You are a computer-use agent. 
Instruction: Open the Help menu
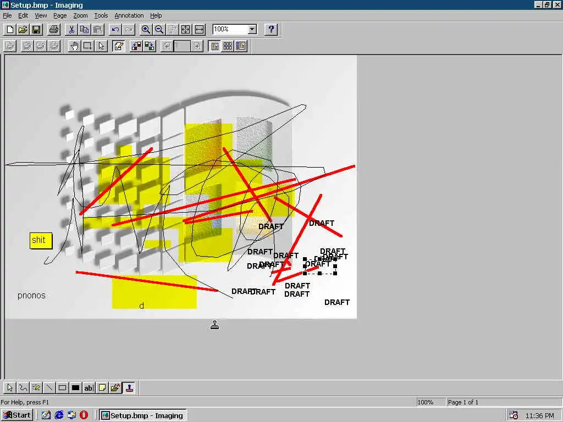click(156, 15)
